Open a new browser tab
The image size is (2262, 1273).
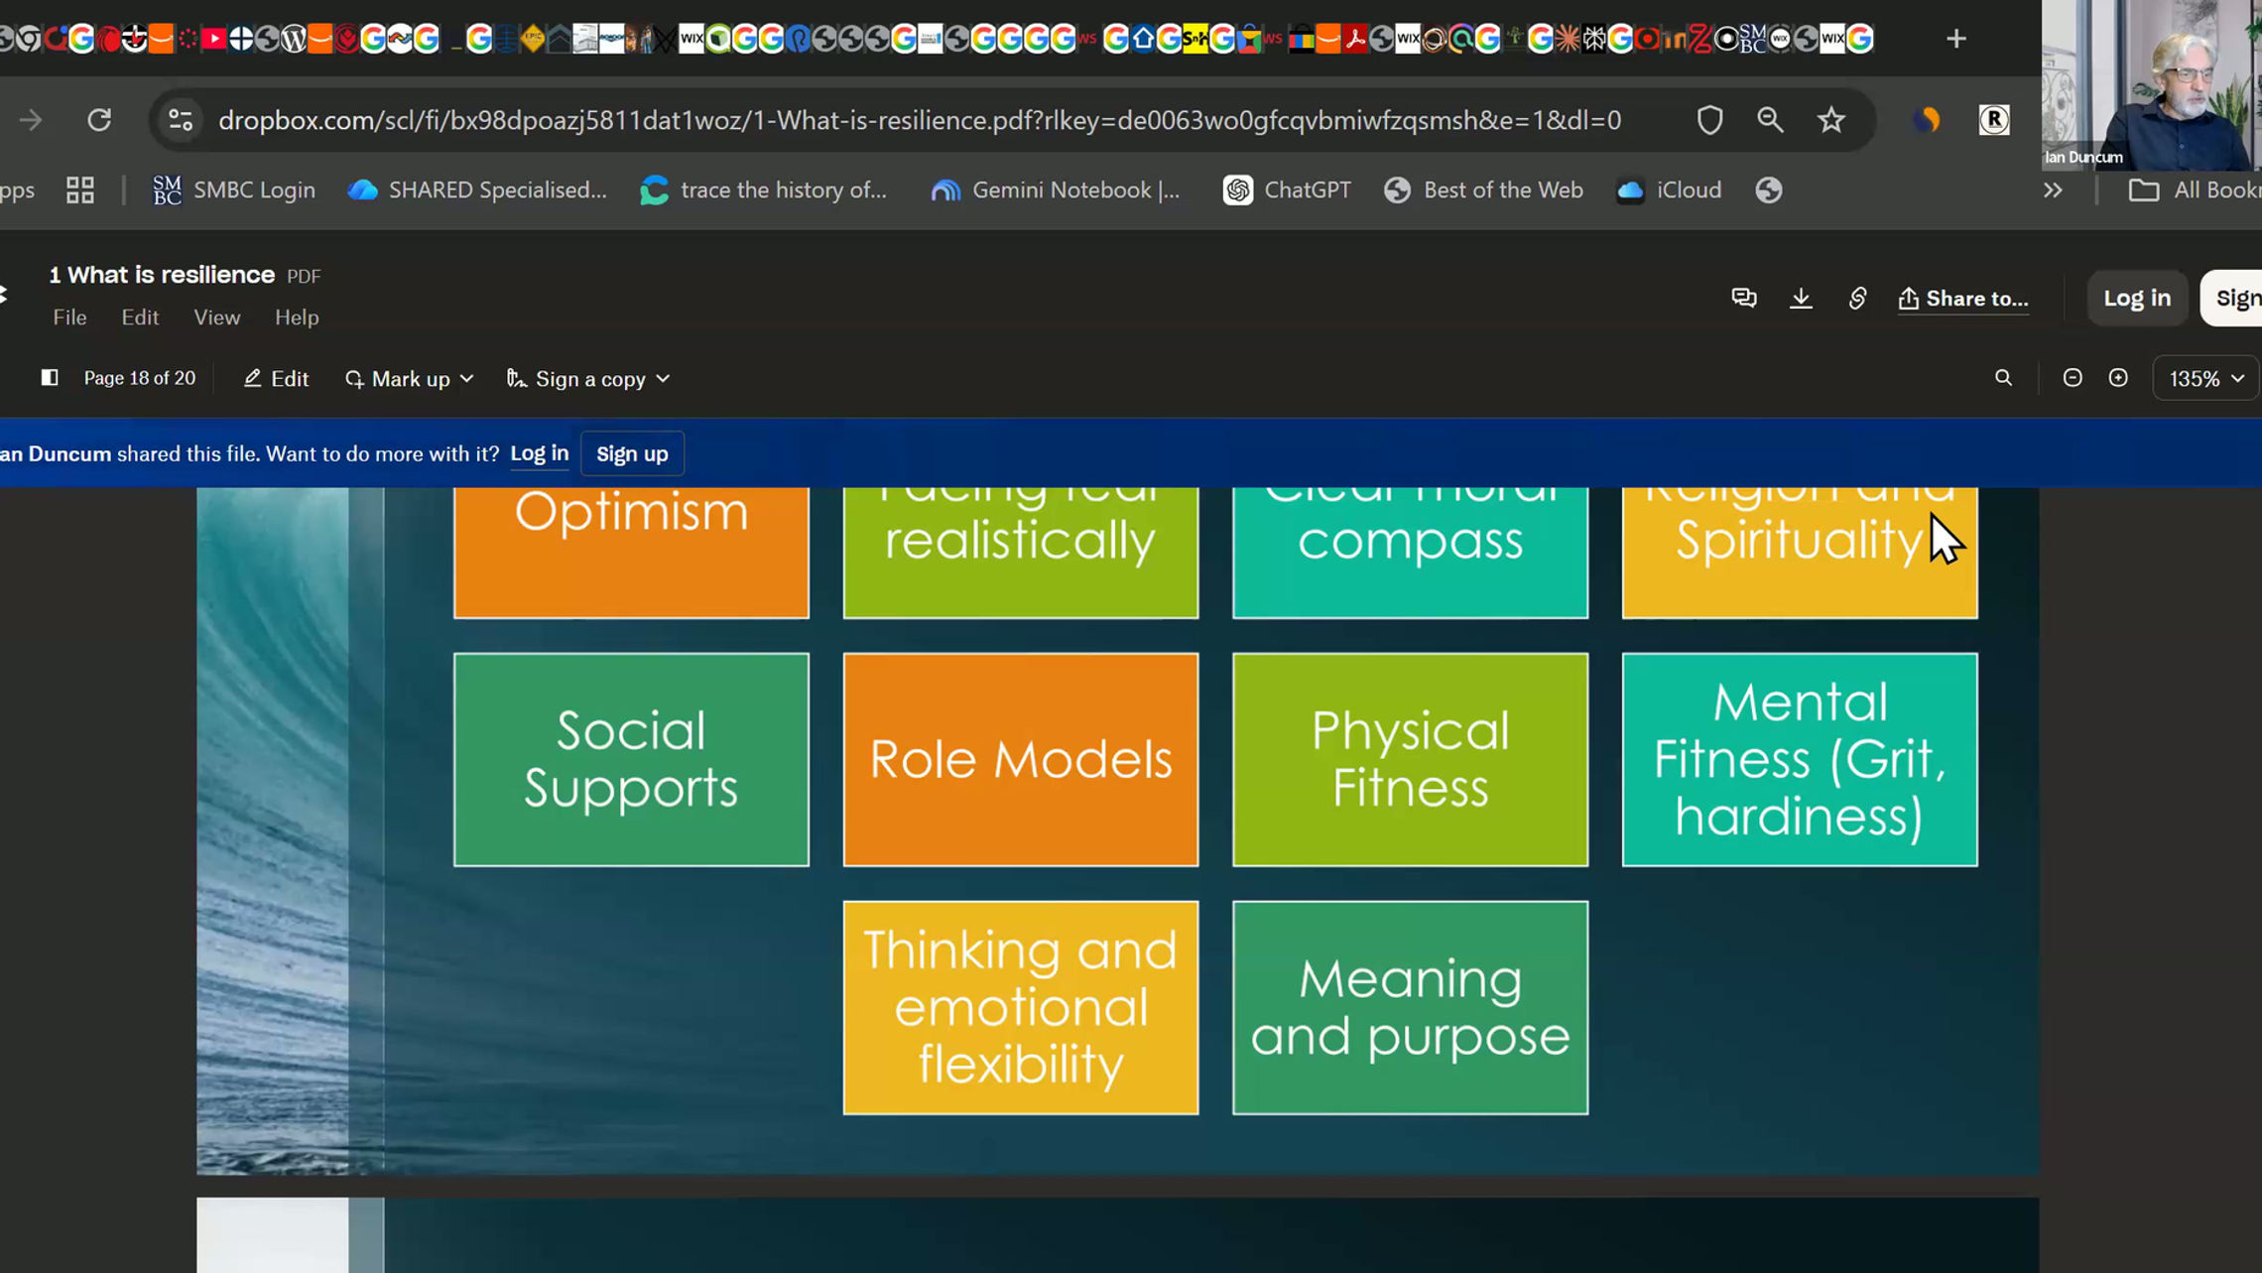[x=1955, y=39]
